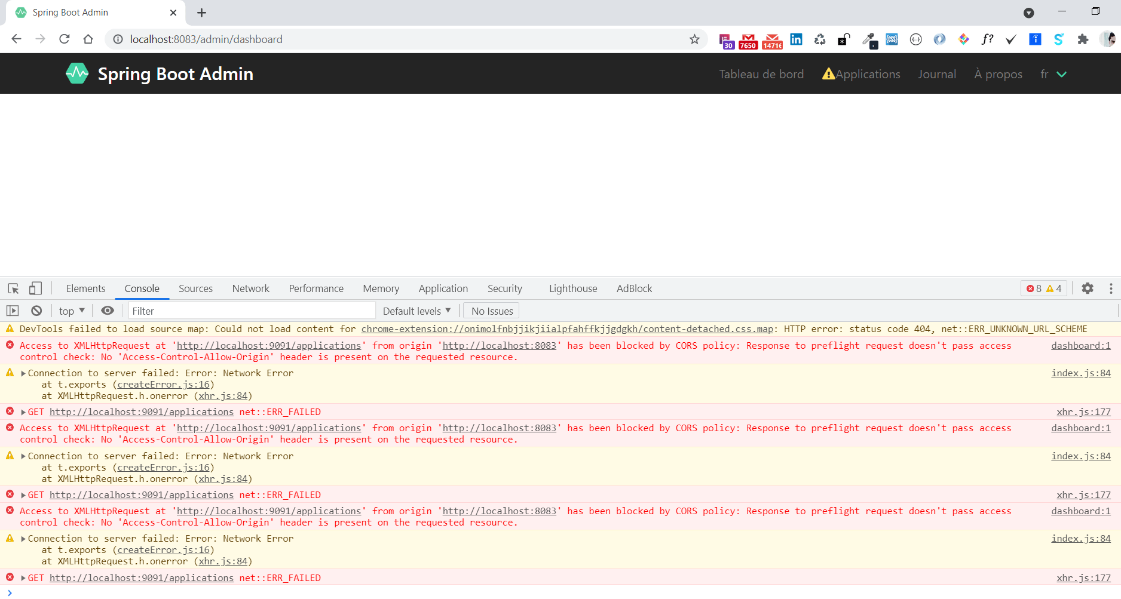Image resolution: width=1121 pixels, height=599 pixels.
Task: Open the dashboard:1 source link
Action: [x=1080, y=345]
